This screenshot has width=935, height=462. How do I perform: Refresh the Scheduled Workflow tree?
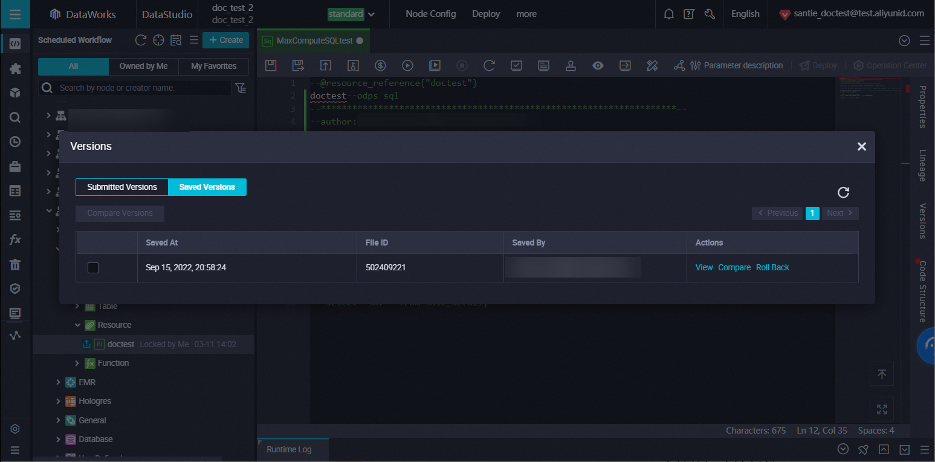pyautogui.click(x=141, y=40)
